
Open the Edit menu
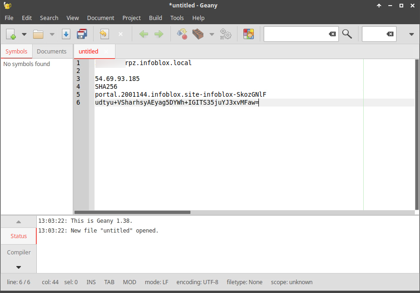27,18
